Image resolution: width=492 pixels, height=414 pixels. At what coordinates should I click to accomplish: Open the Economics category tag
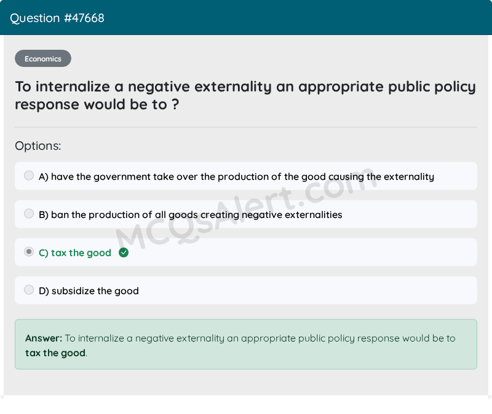tap(43, 58)
